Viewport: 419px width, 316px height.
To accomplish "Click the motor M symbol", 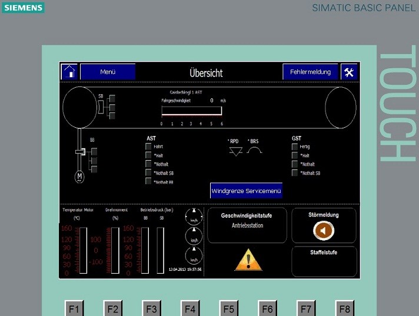I will (x=79, y=176).
